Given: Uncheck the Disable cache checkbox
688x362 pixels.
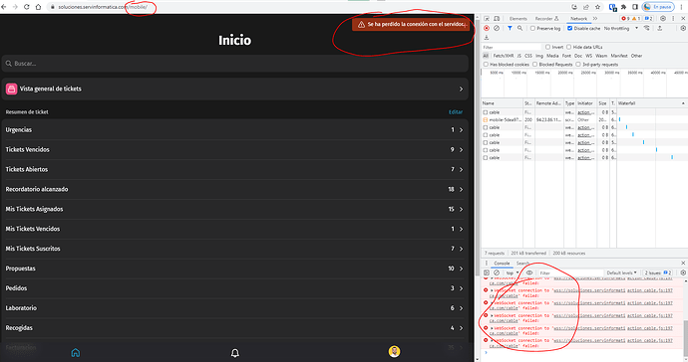Looking at the screenshot, I should pos(569,28).
